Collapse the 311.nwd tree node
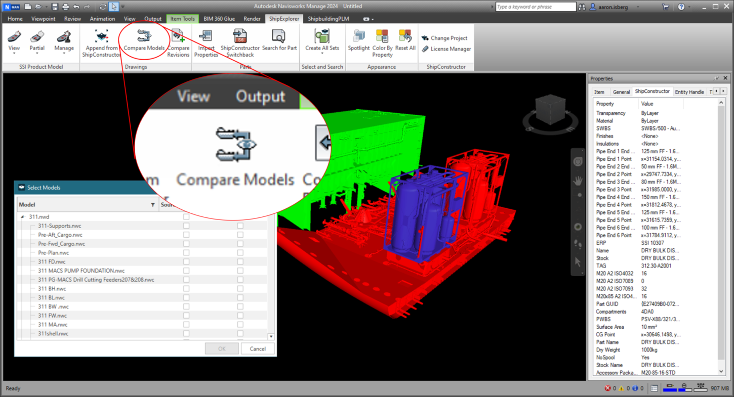The width and height of the screenshot is (734, 397). 22,217
